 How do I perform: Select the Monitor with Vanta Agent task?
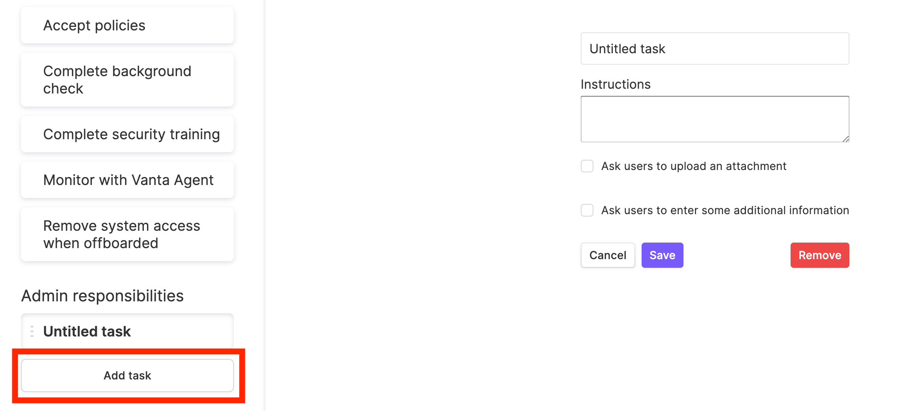point(127,180)
